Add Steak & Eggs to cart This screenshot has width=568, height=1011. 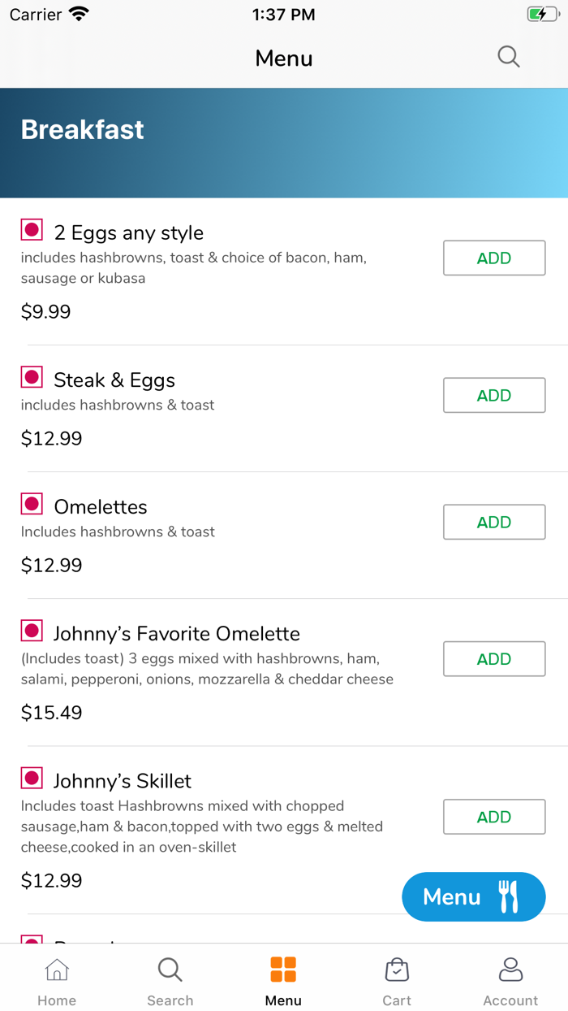tap(494, 396)
